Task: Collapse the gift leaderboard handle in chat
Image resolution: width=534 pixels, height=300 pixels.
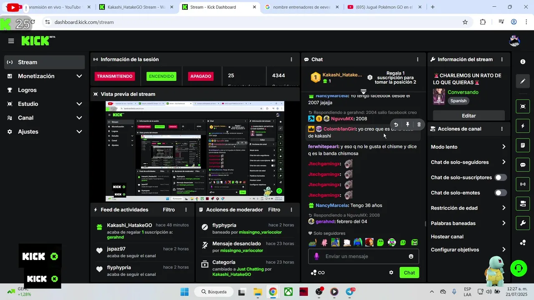Action: pyautogui.click(x=363, y=91)
